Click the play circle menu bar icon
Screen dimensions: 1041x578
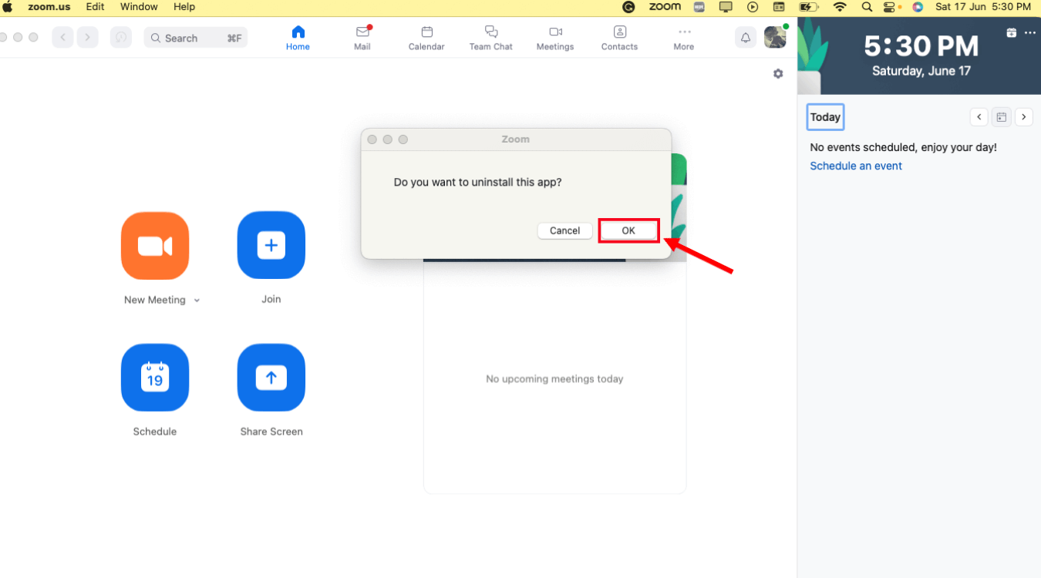click(x=753, y=7)
